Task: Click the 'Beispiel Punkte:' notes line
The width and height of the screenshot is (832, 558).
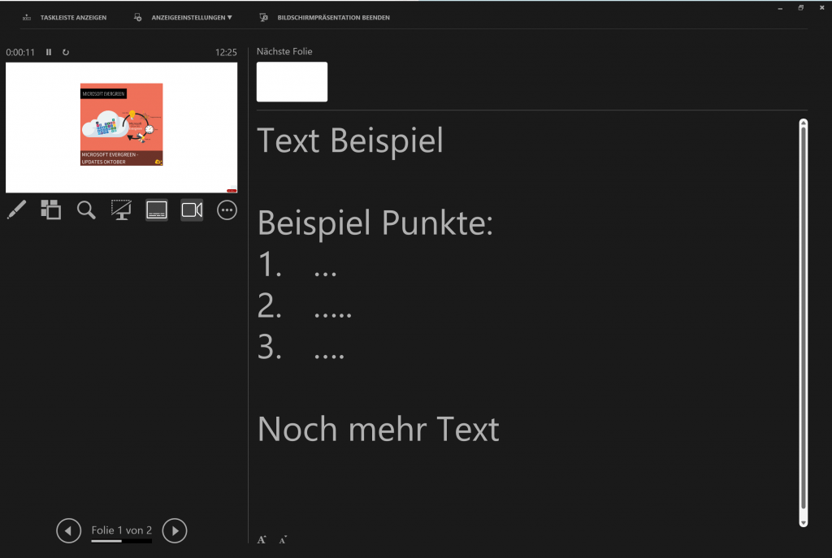Action: click(375, 223)
